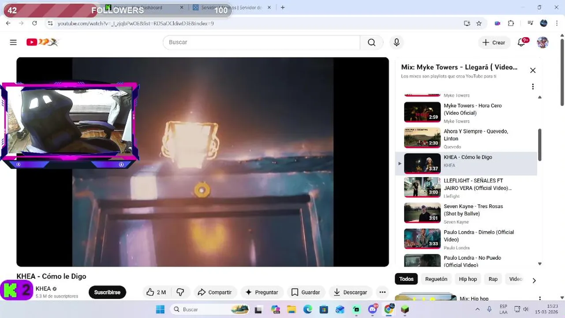Viewport: 565px width, 318px height.
Task: Click the Compartir share button
Action: pyautogui.click(x=215, y=292)
